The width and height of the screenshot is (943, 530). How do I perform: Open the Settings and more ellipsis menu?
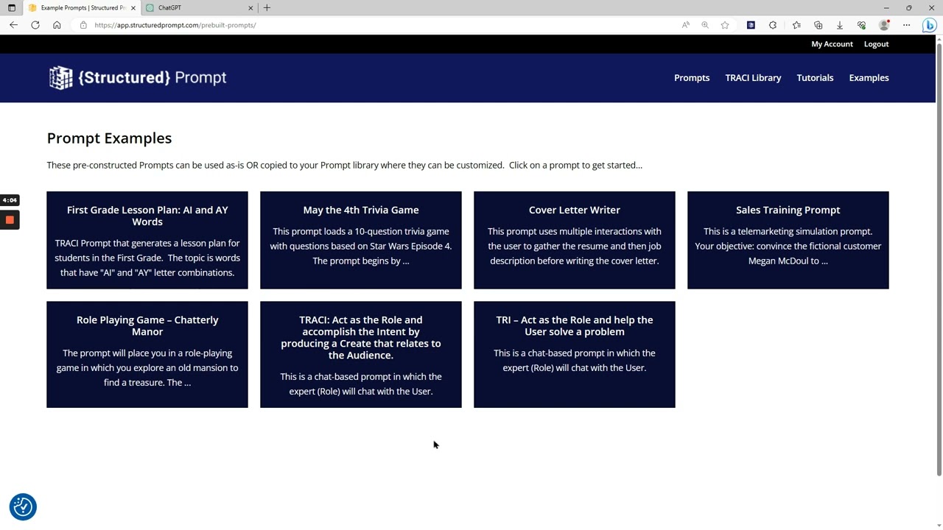pos(906,25)
